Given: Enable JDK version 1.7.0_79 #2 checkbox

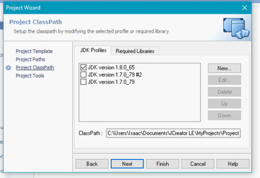Looking at the screenshot, I should [83, 74].
